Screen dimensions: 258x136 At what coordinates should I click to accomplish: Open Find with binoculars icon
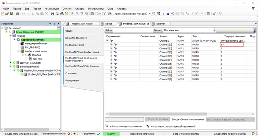[x=52, y=14]
